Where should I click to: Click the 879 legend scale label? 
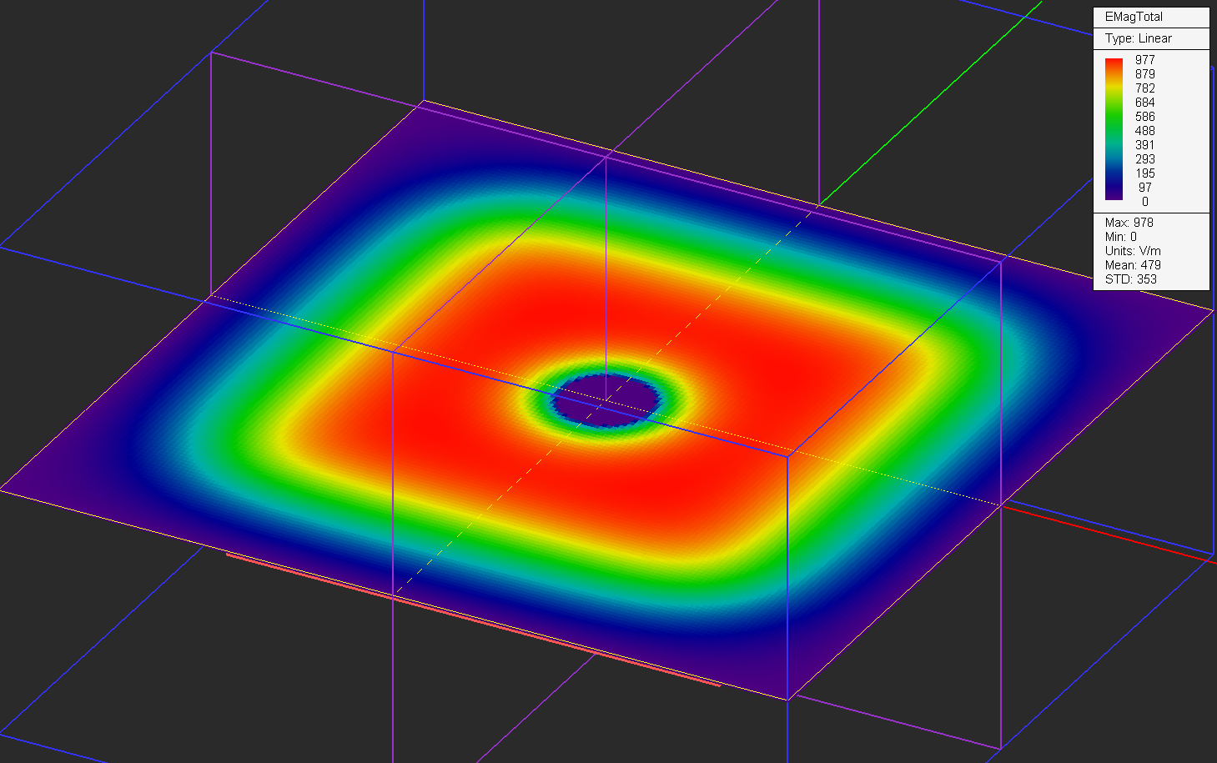click(x=1144, y=74)
